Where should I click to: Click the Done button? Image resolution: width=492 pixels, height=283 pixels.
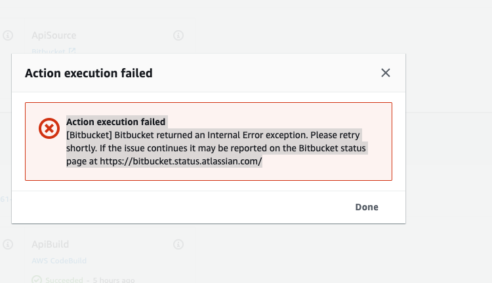(367, 207)
